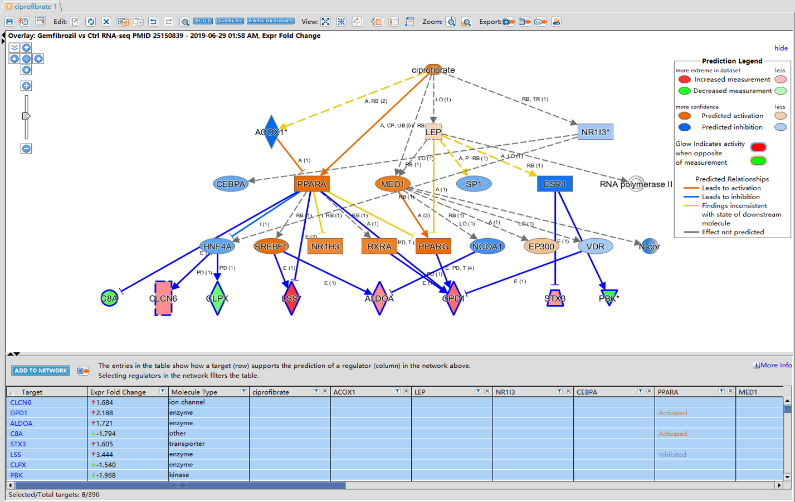Click the vertical zoom slider handle
Viewport: 795px width, 502px height.
pos(26,116)
